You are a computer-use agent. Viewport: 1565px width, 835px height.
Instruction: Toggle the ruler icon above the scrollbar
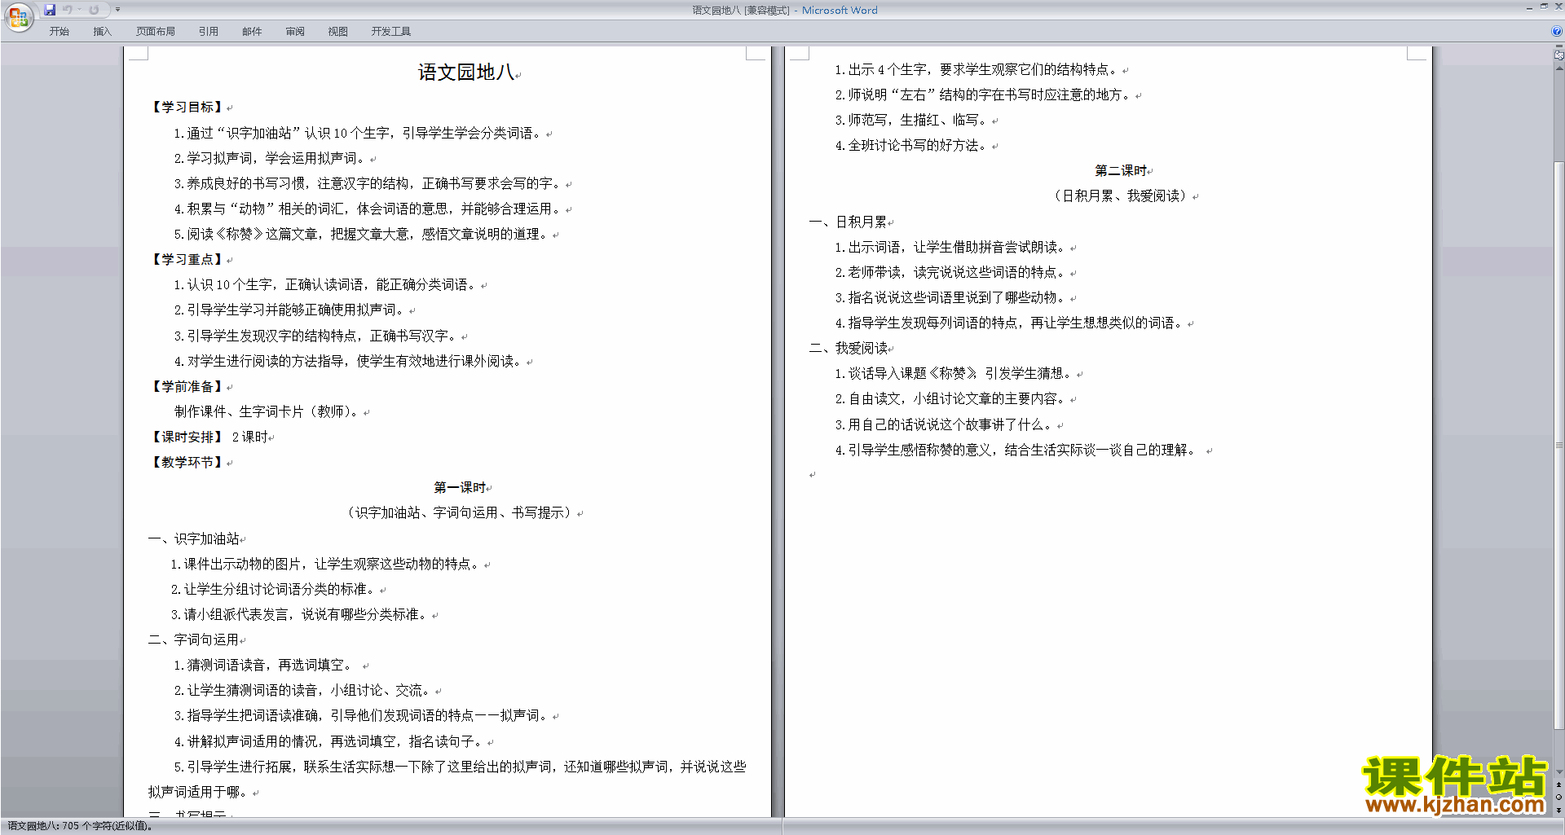(x=1559, y=56)
